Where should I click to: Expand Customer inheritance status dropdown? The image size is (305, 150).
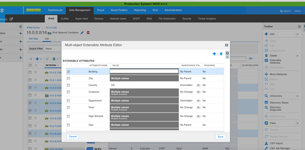[x=198, y=92]
